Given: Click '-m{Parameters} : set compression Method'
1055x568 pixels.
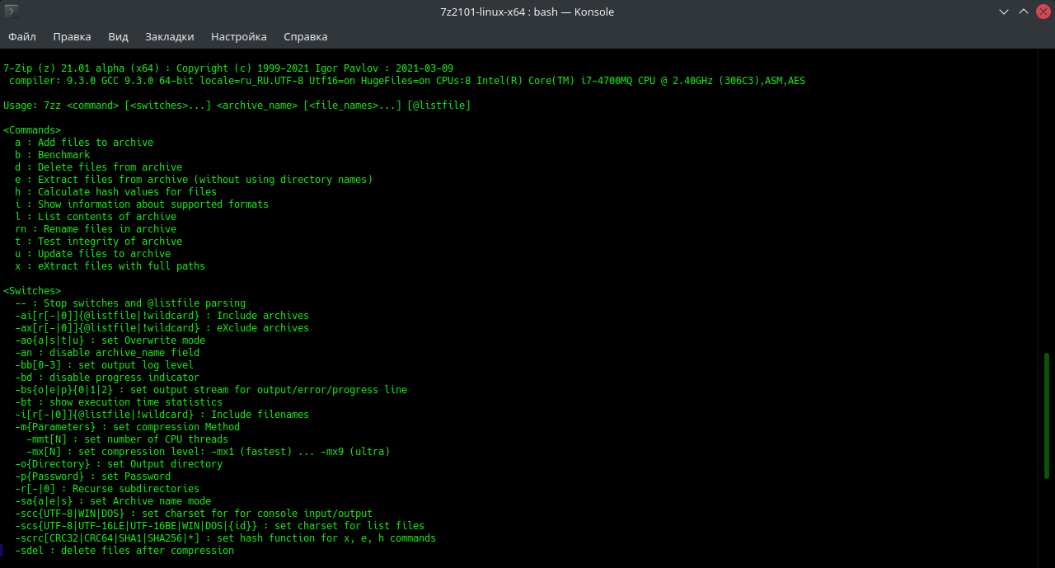Looking at the screenshot, I should pos(128,427).
